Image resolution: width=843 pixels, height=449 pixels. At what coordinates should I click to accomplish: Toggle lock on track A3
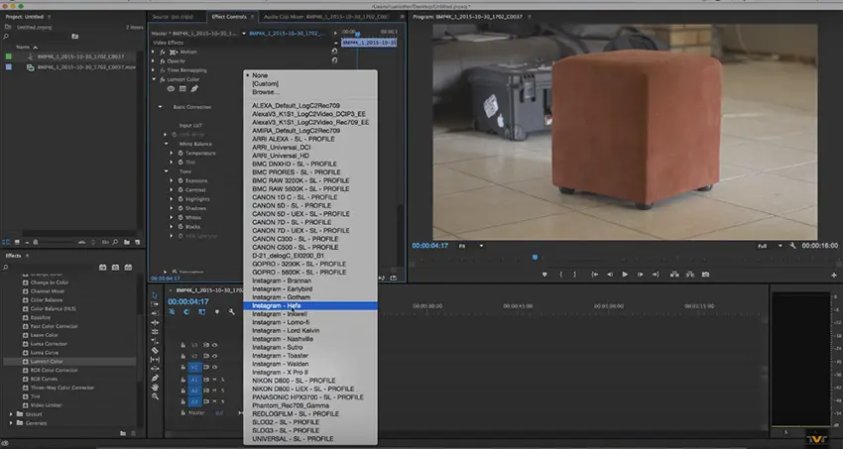[x=182, y=401]
